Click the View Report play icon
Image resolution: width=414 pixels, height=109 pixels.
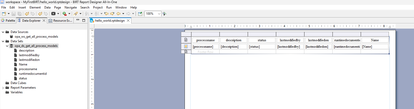[53, 14]
